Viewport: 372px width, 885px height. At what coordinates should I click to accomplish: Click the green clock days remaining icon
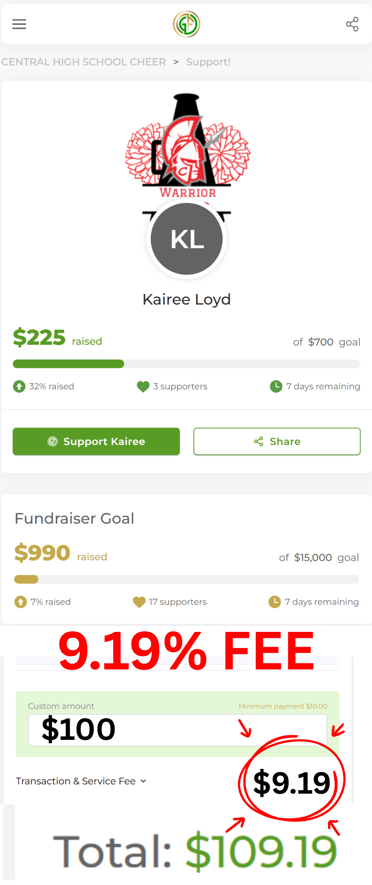(x=276, y=386)
